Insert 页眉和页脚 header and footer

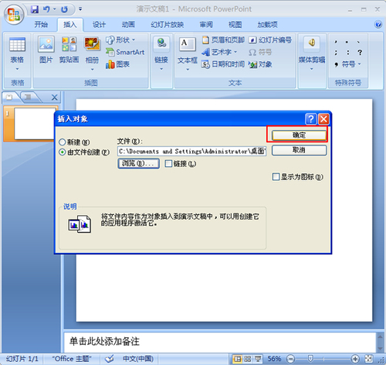pos(223,40)
